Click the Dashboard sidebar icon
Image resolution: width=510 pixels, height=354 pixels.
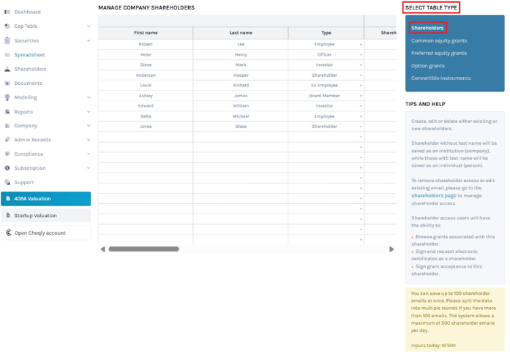[7, 12]
